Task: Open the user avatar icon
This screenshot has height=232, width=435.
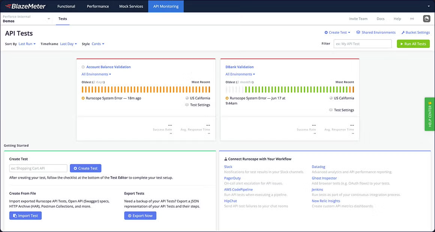Action: click(x=426, y=19)
